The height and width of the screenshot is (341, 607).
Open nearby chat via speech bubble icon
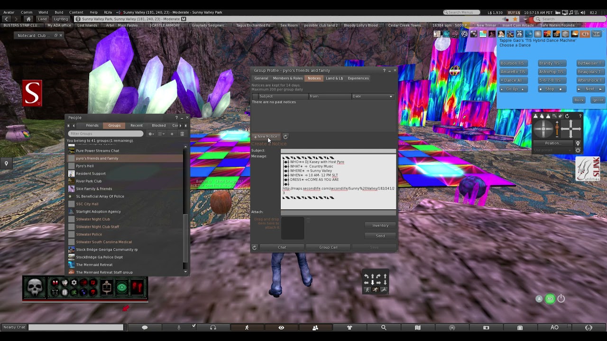(145, 327)
